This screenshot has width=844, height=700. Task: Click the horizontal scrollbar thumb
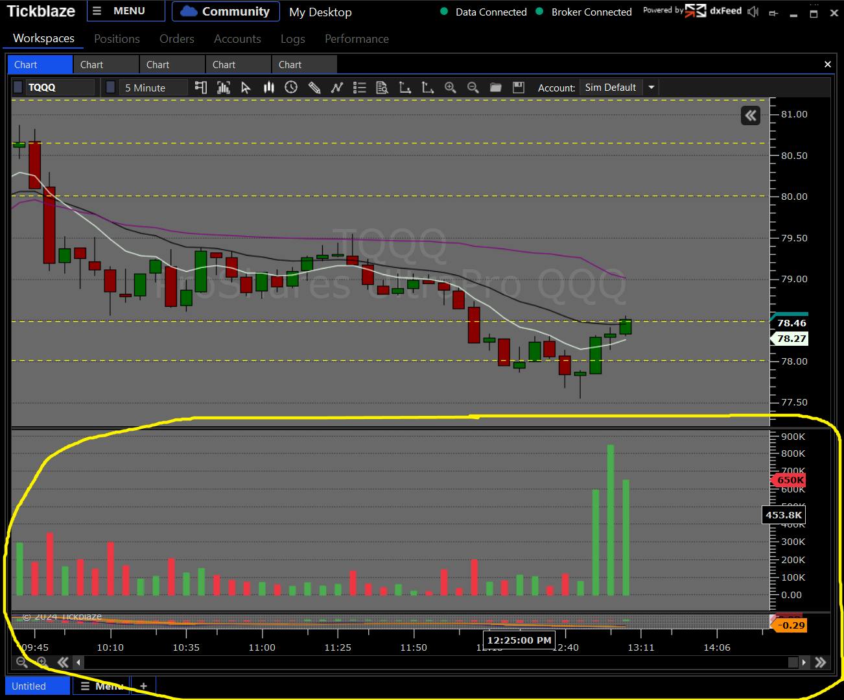pos(793,662)
